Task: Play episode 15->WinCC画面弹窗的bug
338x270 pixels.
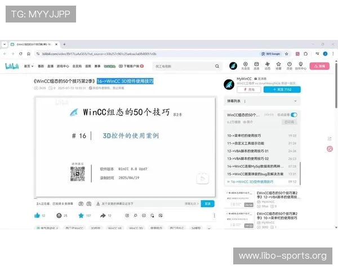Action: click(262, 174)
